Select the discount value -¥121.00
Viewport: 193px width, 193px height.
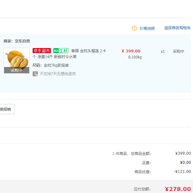[x=182, y=172]
